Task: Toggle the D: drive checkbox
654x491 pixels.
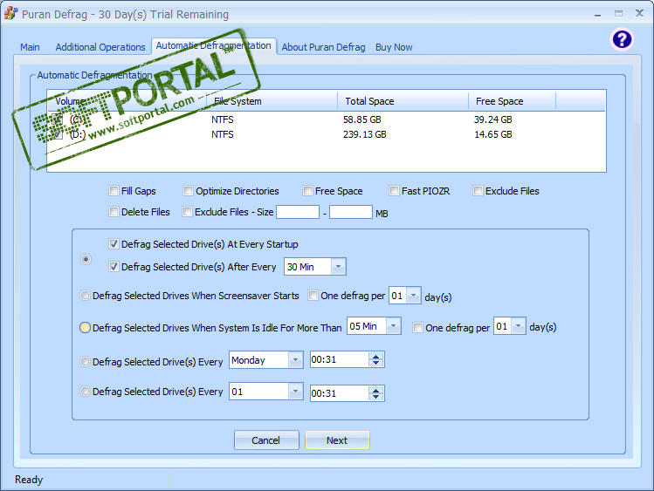Action: pyautogui.click(x=58, y=134)
